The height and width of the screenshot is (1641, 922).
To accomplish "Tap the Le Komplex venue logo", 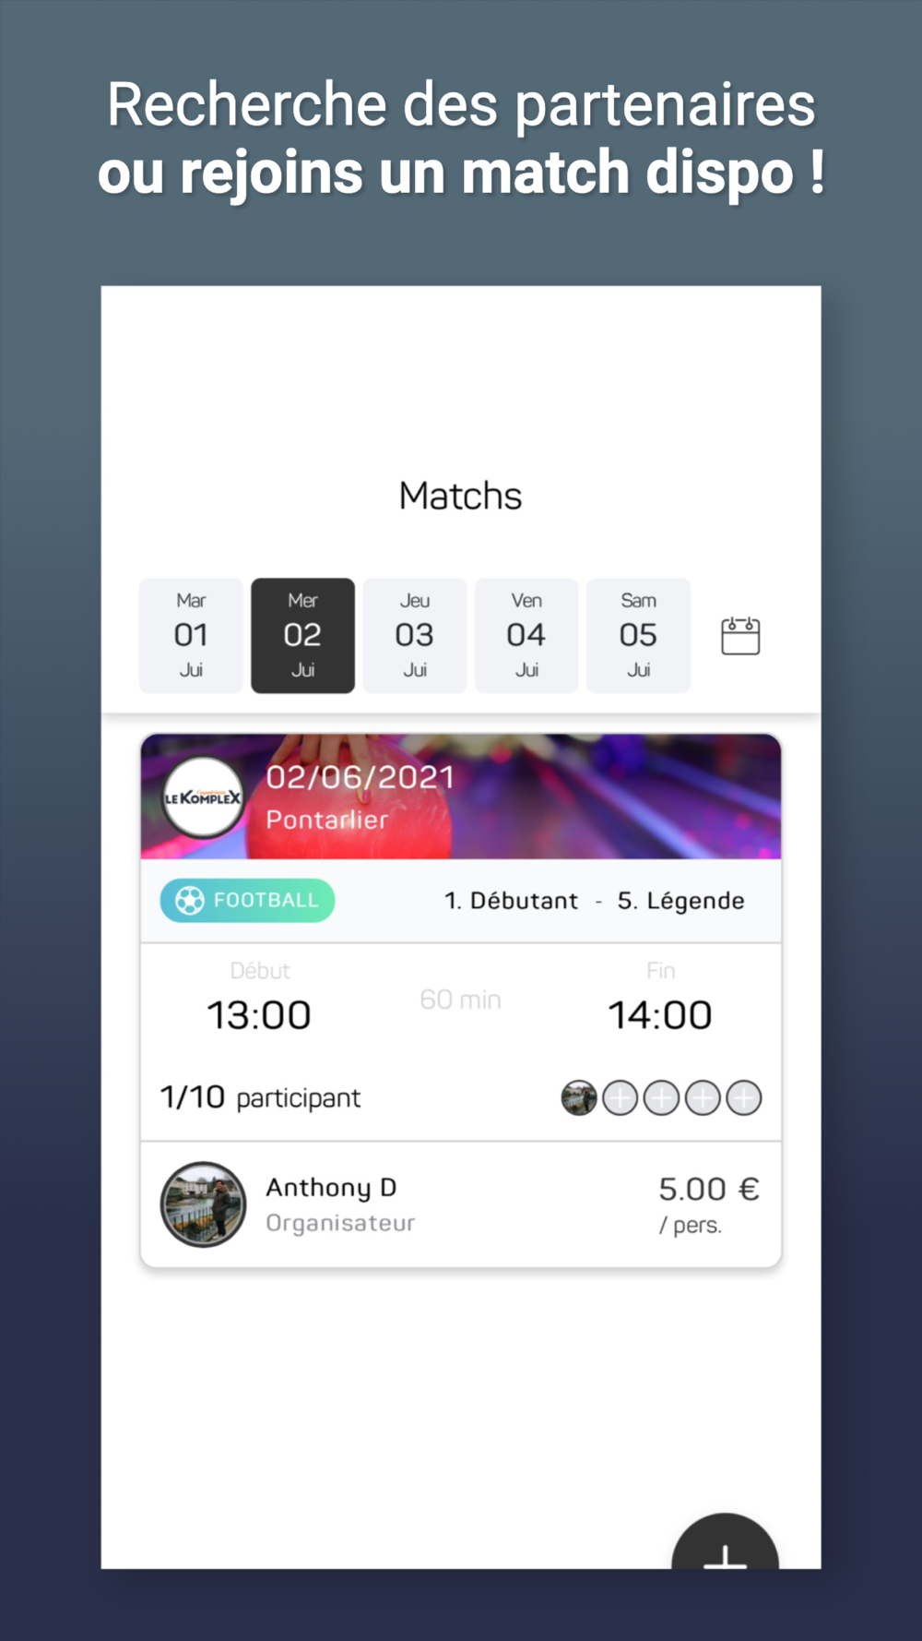I will point(203,797).
